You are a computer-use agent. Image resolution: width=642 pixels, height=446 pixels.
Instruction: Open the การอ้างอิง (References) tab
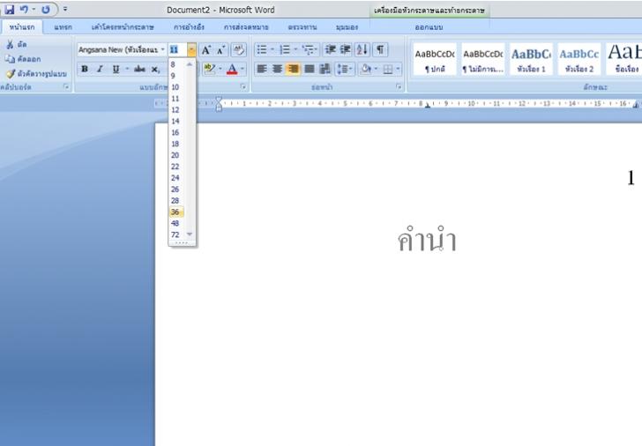(x=189, y=27)
